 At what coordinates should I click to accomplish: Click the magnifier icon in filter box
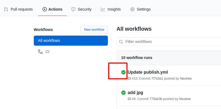121,42
